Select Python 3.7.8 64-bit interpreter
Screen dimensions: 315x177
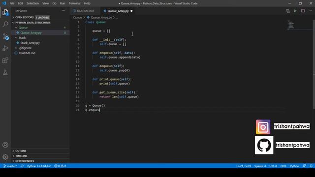coord(39,166)
